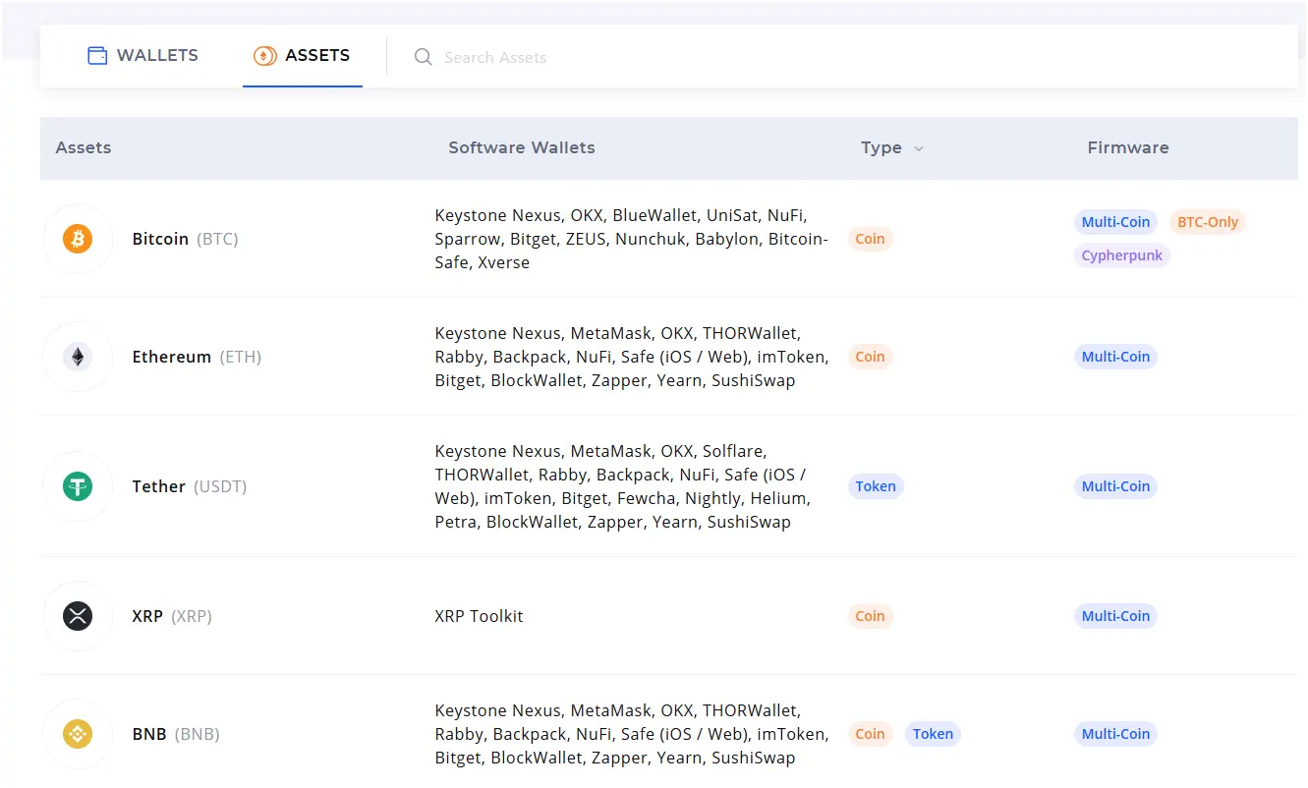Screen dimensions: 1308x788
Task: Click Multi-Coin badge in Bitcoin row
Action: coord(1115,222)
